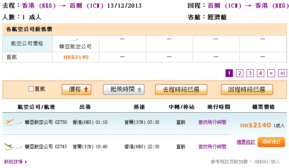
Task: Click the orange departure plane icon for OZ750
Action: tap(9, 122)
